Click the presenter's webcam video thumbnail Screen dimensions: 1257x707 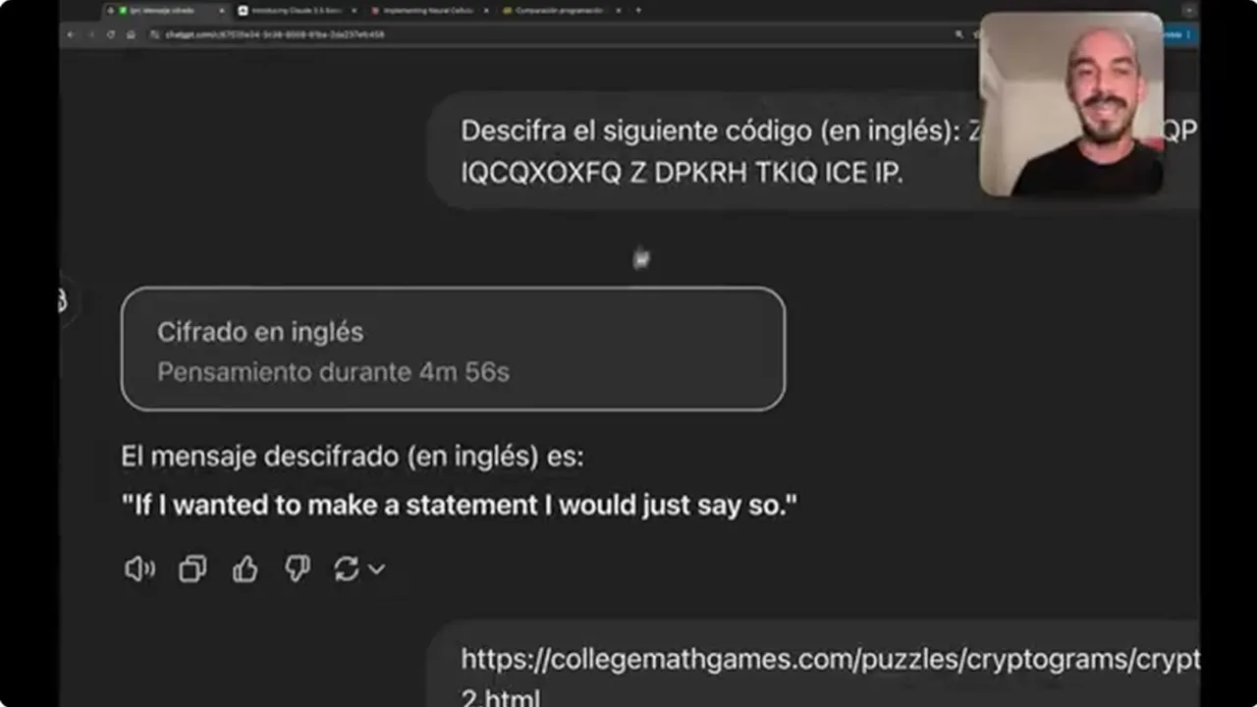[x=1071, y=104]
